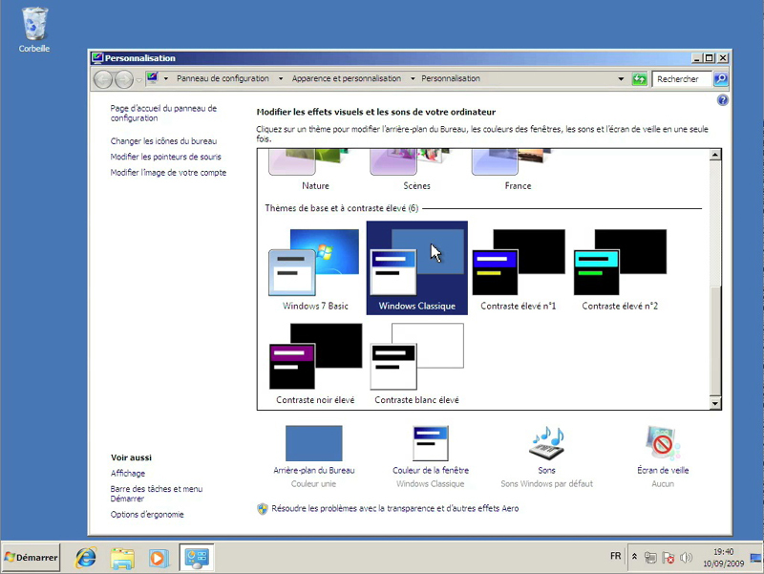Screen dimensions: 764x574
Task: Click Personnalisation control panel taskbar button
Action: click(197, 558)
